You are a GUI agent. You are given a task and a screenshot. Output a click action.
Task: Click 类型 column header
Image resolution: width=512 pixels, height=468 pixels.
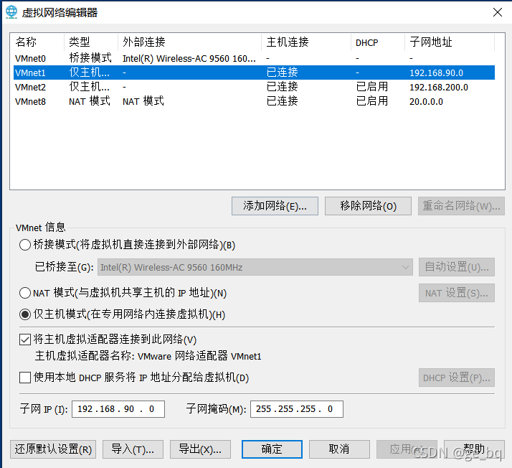click(91, 42)
